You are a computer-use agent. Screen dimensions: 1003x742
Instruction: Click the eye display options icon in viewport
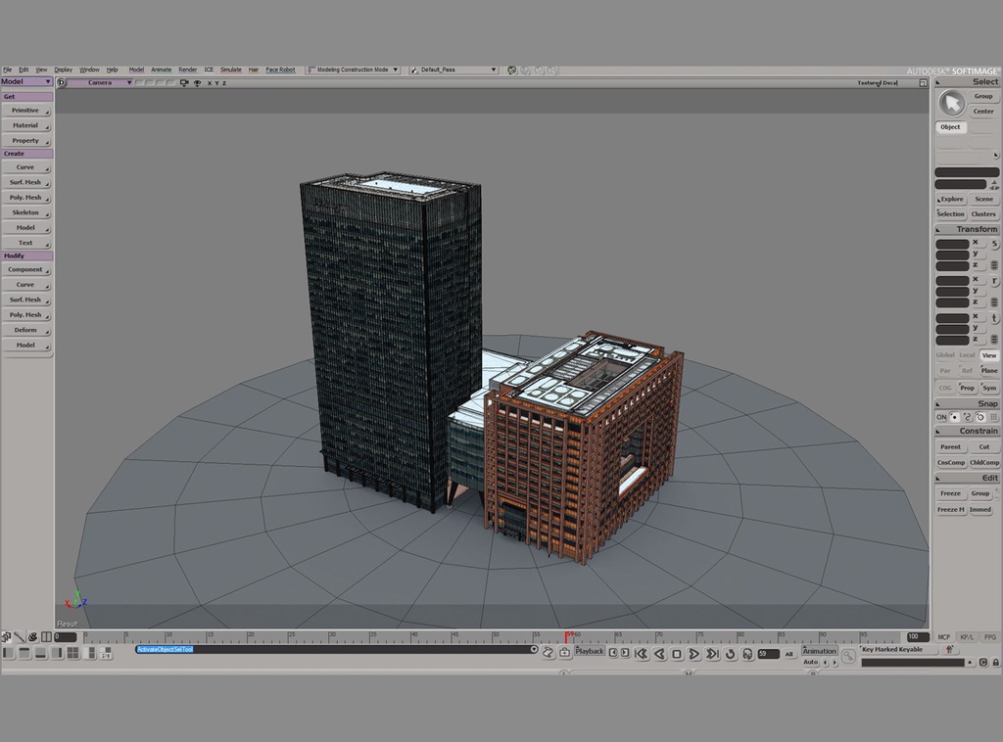click(x=197, y=83)
